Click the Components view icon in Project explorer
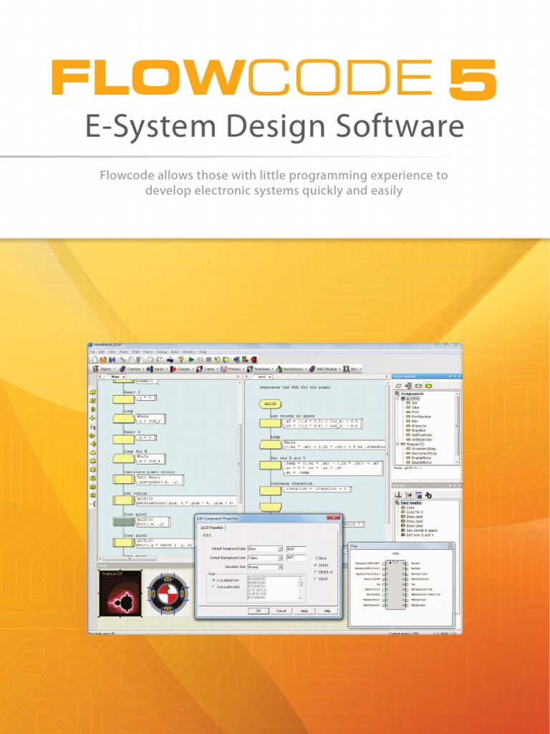The image size is (550, 734). [x=428, y=386]
